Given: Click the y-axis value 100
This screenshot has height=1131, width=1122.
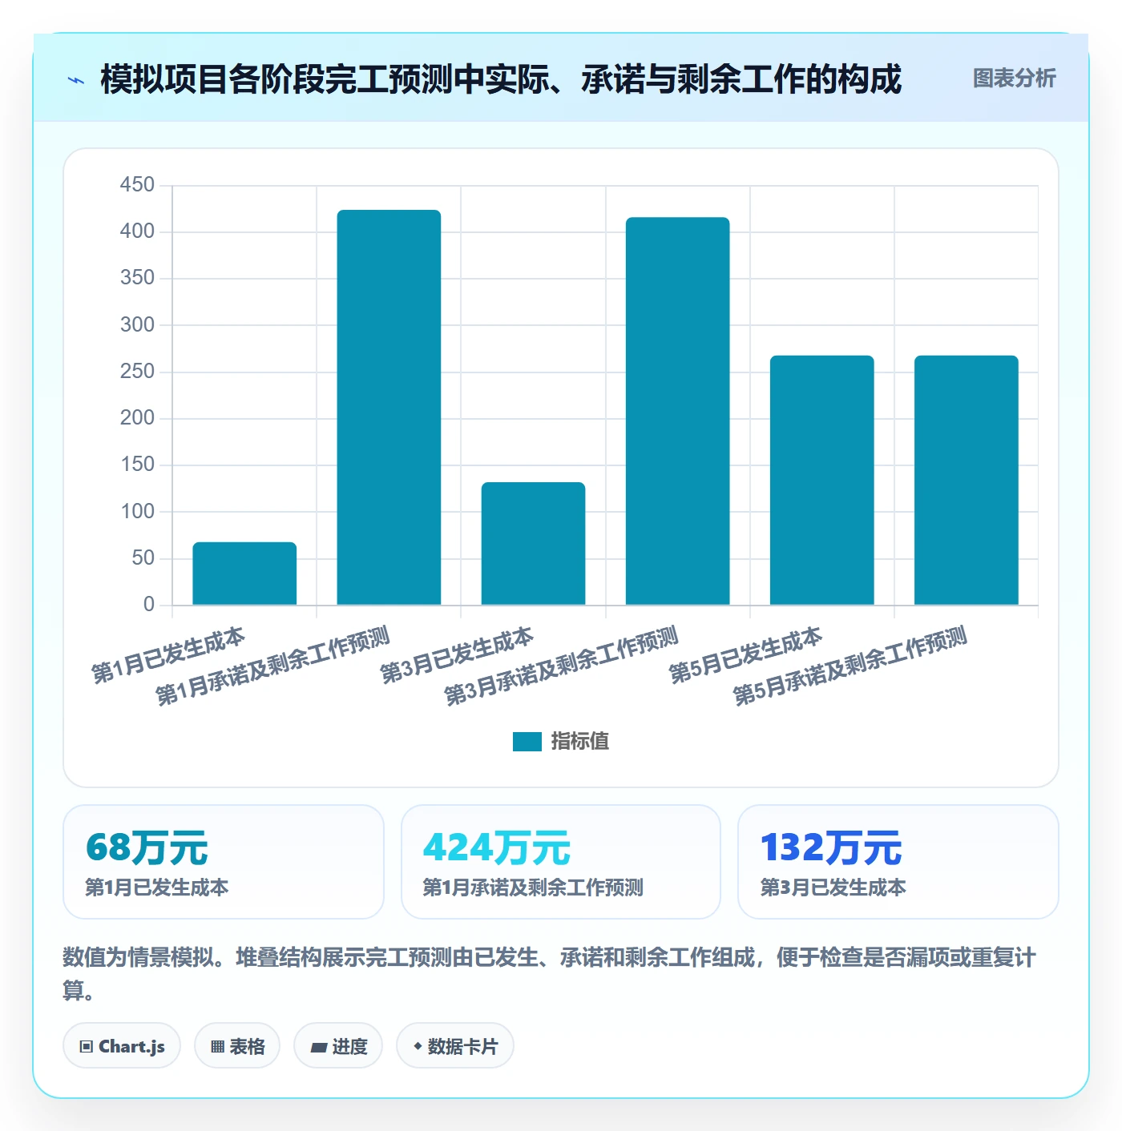Looking at the screenshot, I should point(137,511).
